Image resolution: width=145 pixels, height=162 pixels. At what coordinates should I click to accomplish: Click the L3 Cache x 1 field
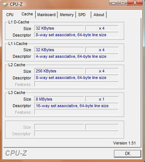[102, 99]
